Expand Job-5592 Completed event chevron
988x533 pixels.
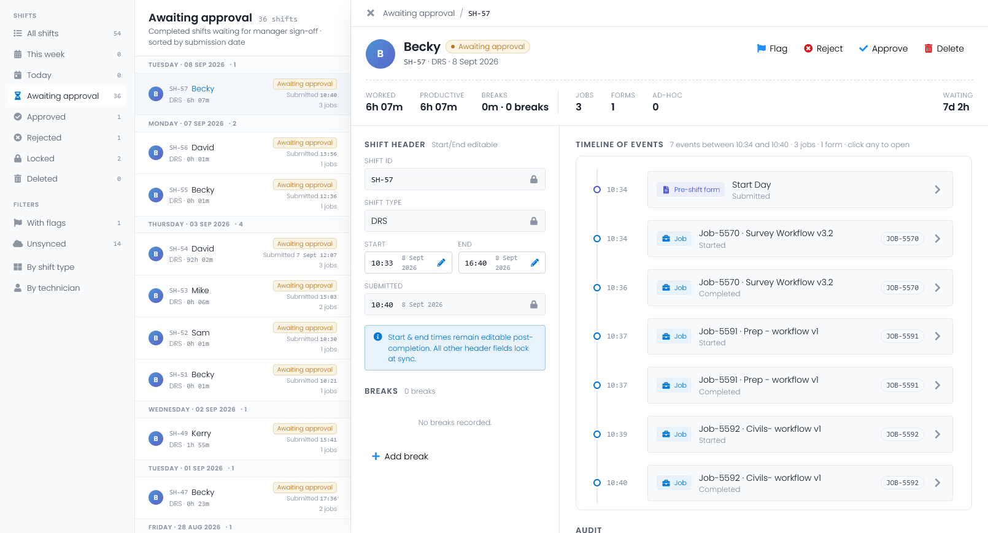point(938,483)
